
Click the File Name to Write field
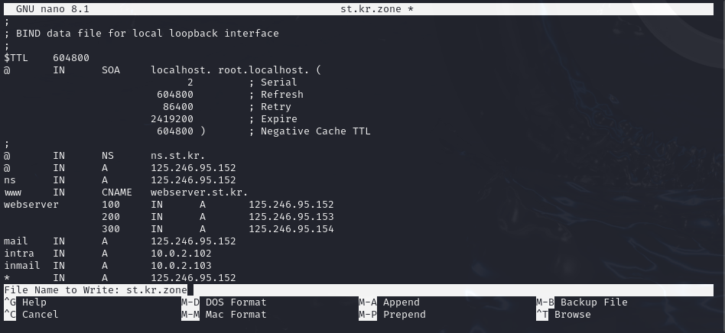(359, 290)
